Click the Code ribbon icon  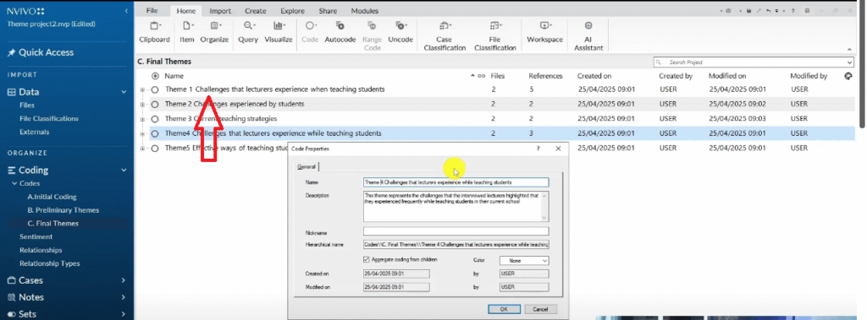pyautogui.click(x=310, y=25)
